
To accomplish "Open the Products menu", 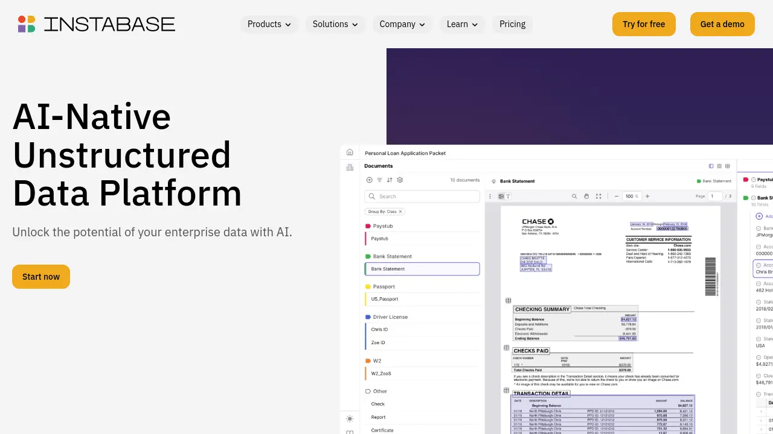I will (269, 24).
